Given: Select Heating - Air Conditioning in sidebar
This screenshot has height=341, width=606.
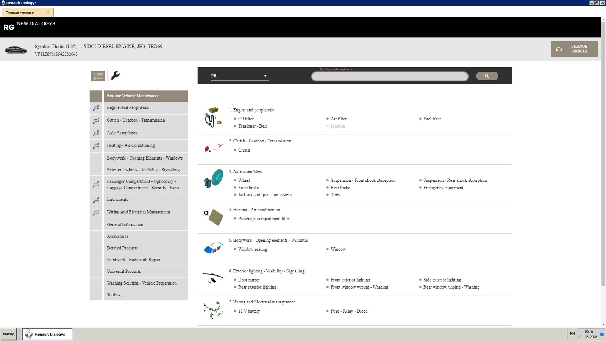Looking at the screenshot, I should [x=146, y=145].
